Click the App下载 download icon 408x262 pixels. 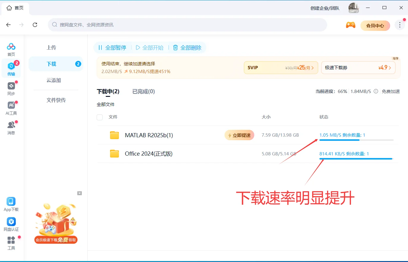(x=11, y=203)
